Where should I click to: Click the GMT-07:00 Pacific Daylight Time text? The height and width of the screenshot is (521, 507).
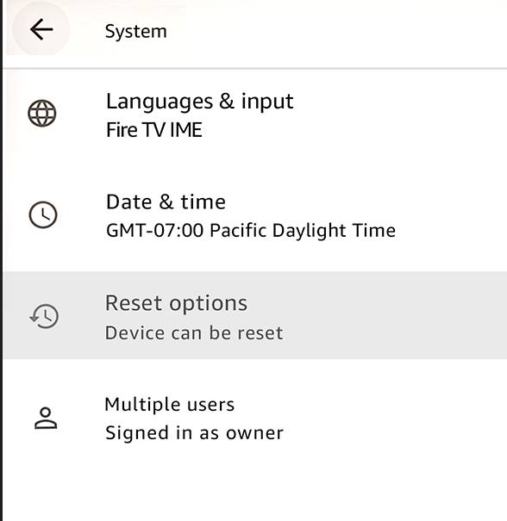(x=251, y=231)
